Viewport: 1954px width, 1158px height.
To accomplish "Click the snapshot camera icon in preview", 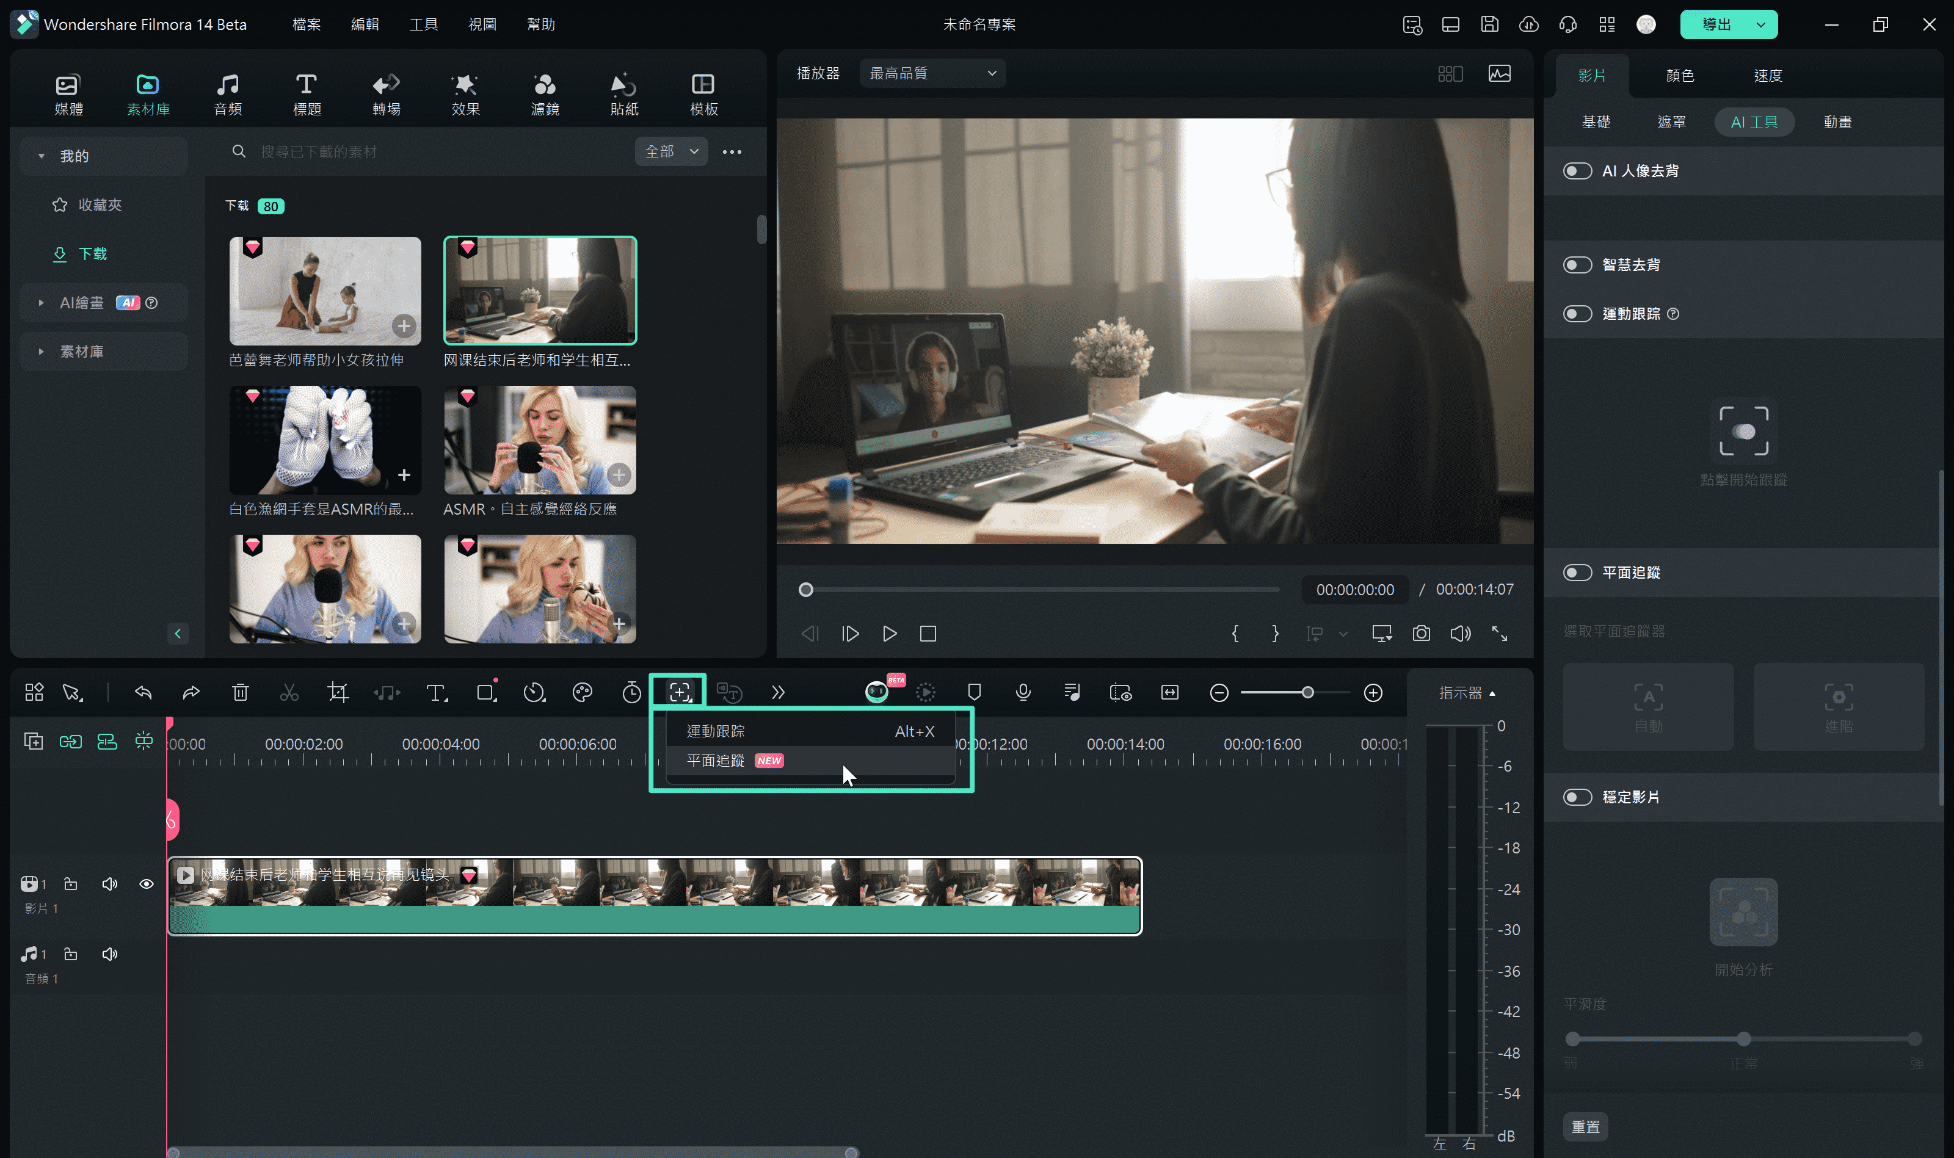I will pyautogui.click(x=1420, y=634).
